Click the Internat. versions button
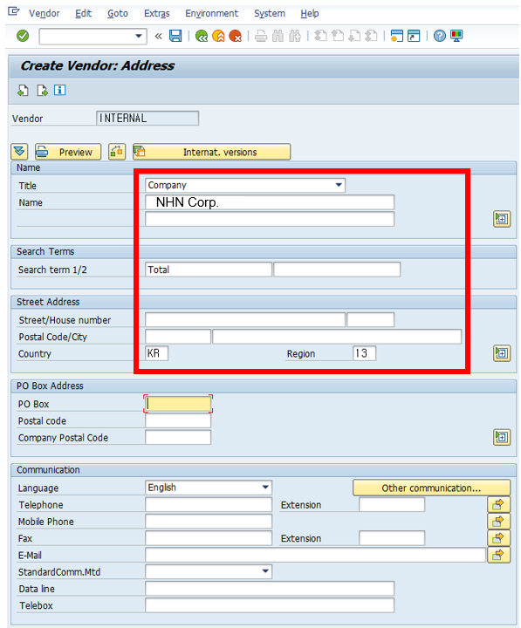The image size is (521, 628). pyautogui.click(x=211, y=152)
